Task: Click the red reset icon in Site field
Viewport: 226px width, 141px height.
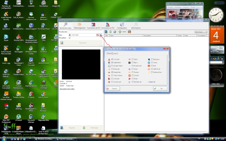Action: click(x=97, y=35)
